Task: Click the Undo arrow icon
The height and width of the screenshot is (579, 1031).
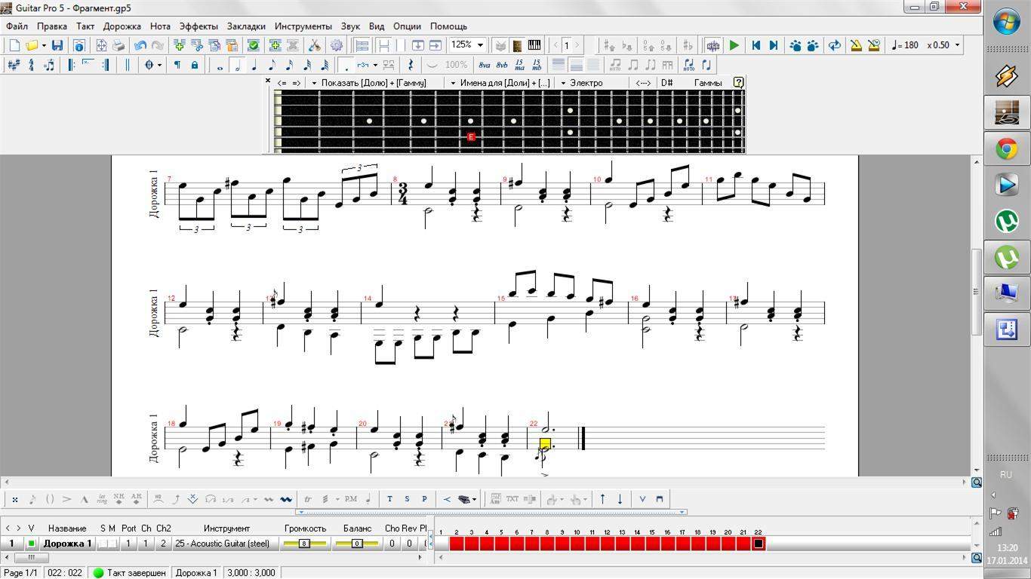Action: coord(140,45)
